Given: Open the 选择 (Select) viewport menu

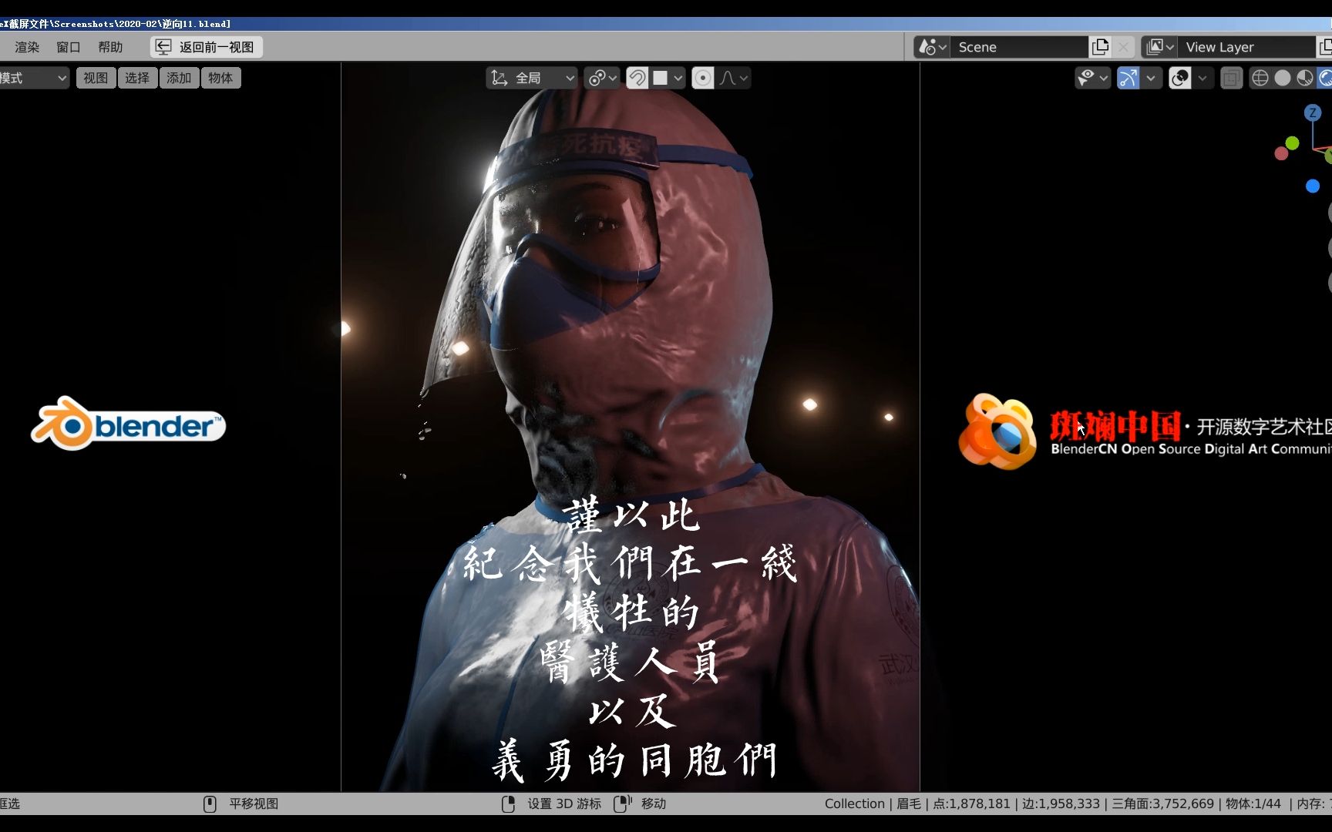Looking at the screenshot, I should pyautogui.click(x=137, y=78).
